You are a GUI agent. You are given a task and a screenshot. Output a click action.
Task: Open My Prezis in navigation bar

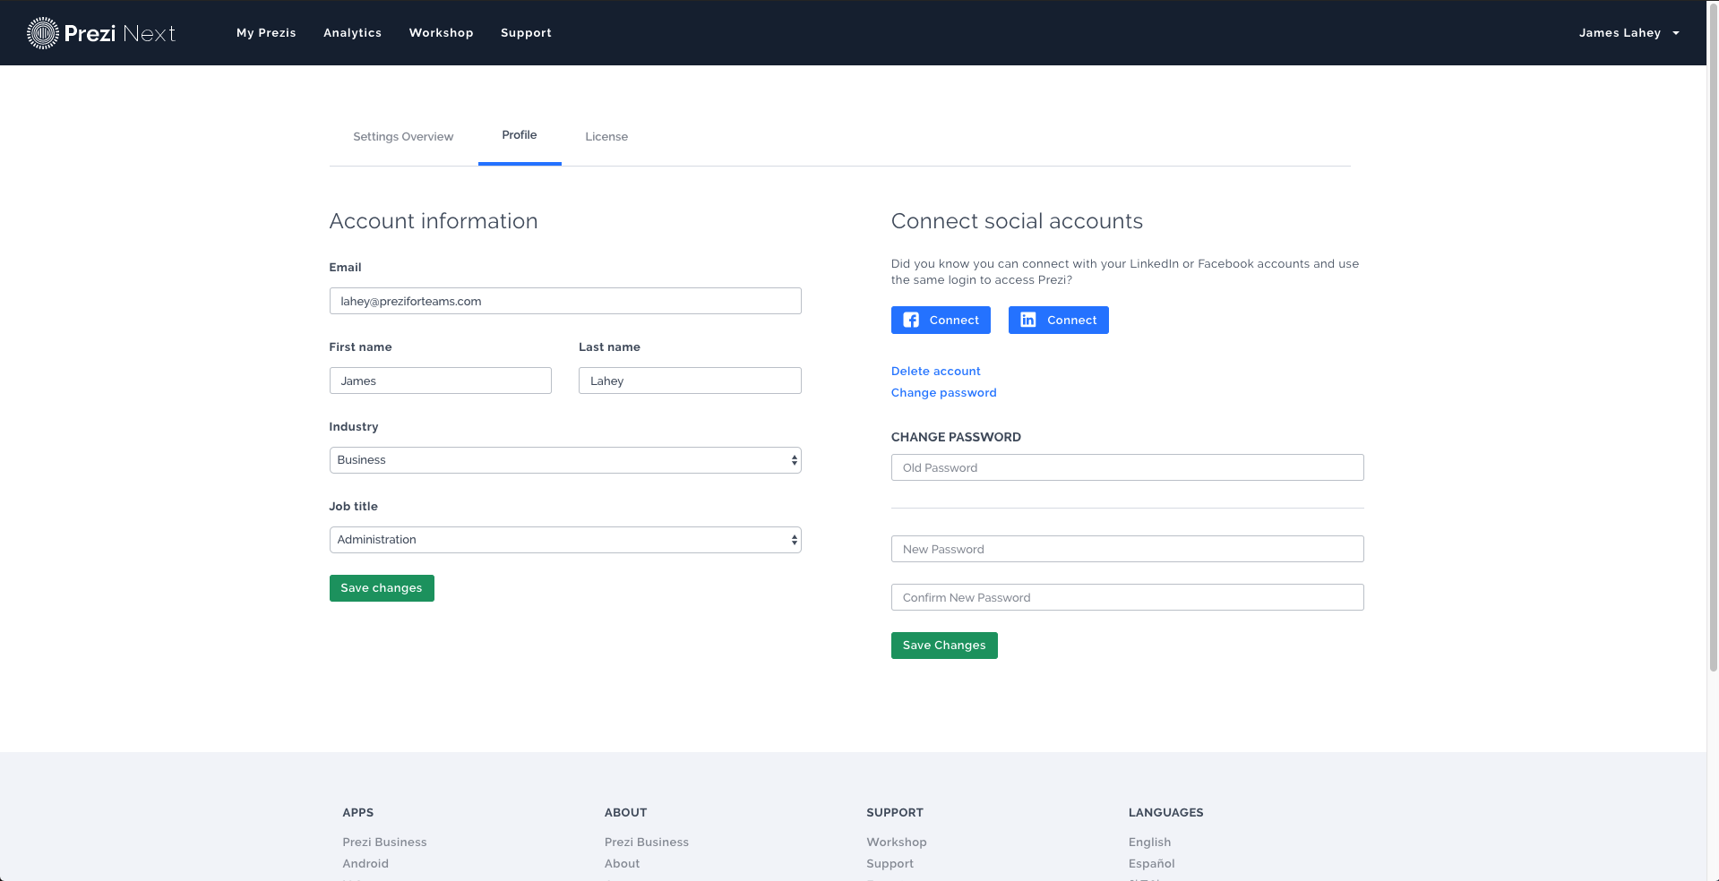pos(266,33)
